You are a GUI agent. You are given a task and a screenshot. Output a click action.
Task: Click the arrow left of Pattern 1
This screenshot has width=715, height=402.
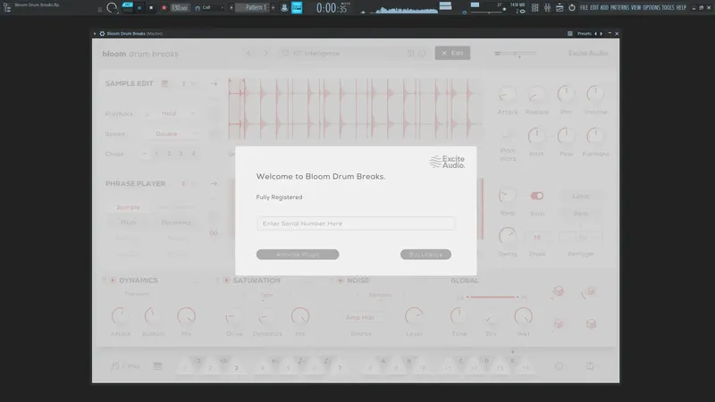[231, 7]
